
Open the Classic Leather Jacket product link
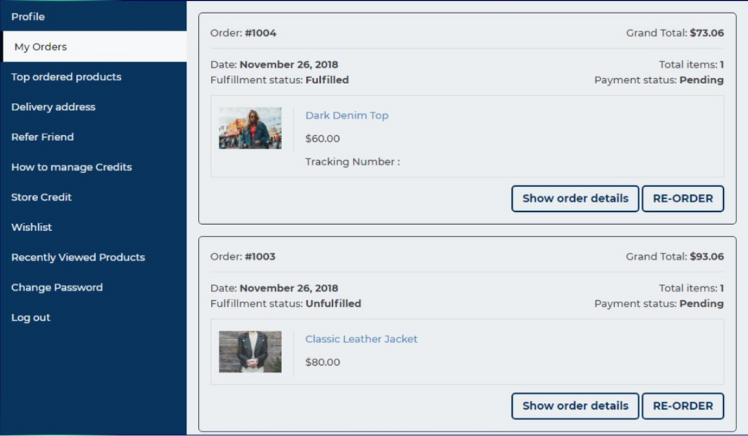point(361,339)
